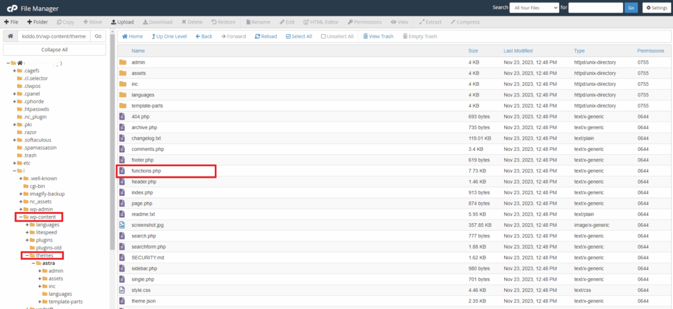Click the Permissions toolbar button
The width and height of the screenshot is (673, 309).
coord(365,22)
